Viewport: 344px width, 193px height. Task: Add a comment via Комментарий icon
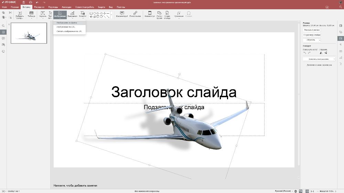coord(122,14)
